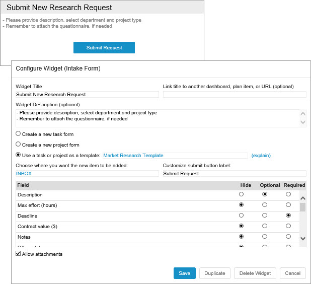
Task: Set Contract value ($) to Required
Action: tap(288, 226)
